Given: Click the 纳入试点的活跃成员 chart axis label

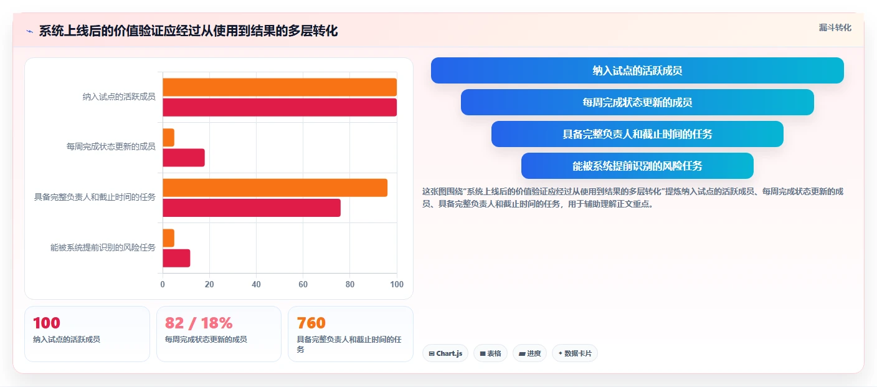Looking at the screenshot, I should coord(119,97).
